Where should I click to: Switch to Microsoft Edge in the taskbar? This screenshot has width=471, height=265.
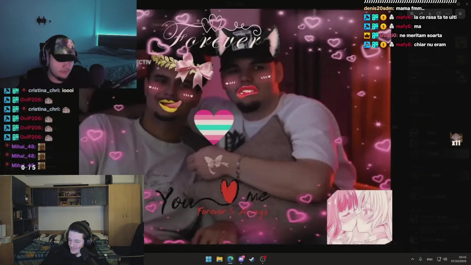tap(230, 259)
